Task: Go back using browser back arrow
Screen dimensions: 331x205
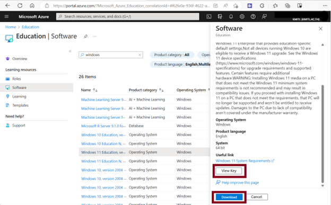Action: click(7, 6)
